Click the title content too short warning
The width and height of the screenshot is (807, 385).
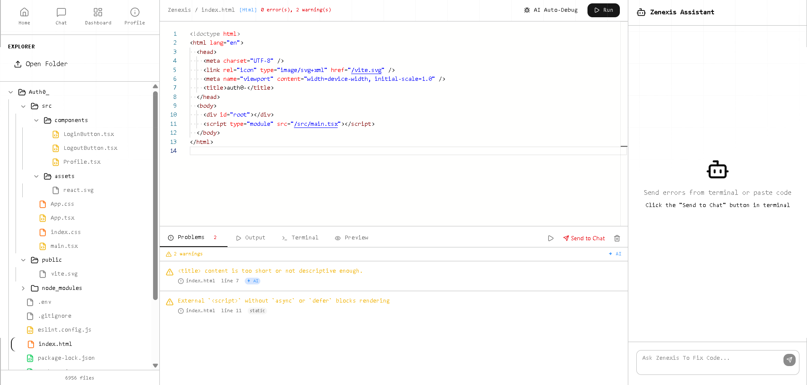[270, 271]
